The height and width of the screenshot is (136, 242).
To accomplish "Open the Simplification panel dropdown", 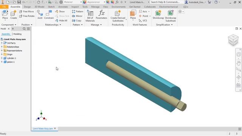I will (x=164, y=25).
